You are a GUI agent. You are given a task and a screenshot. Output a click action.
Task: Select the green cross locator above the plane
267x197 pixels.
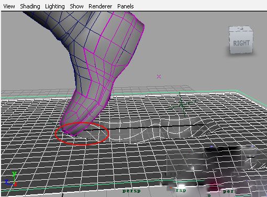pyautogui.click(x=182, y=105)
